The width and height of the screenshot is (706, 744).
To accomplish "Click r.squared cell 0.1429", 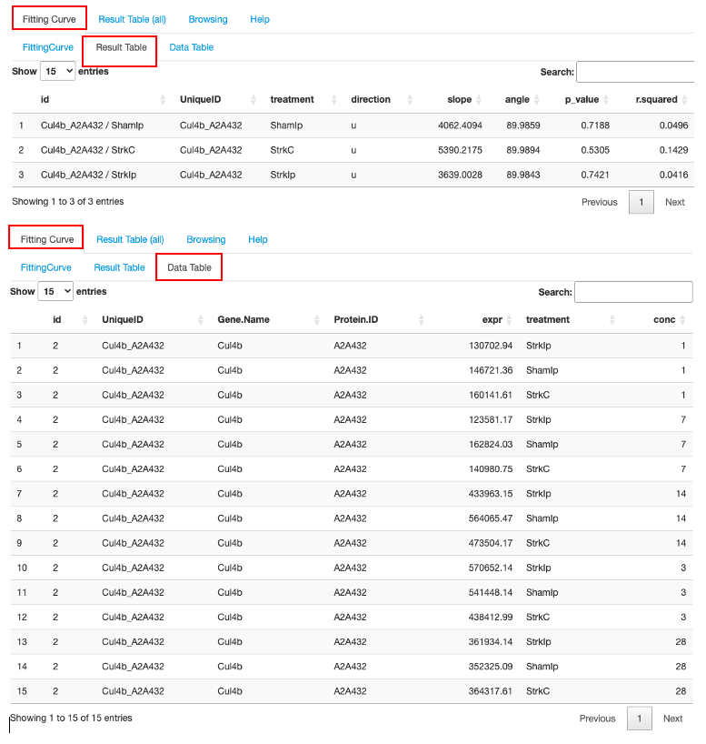I will 673,150.
